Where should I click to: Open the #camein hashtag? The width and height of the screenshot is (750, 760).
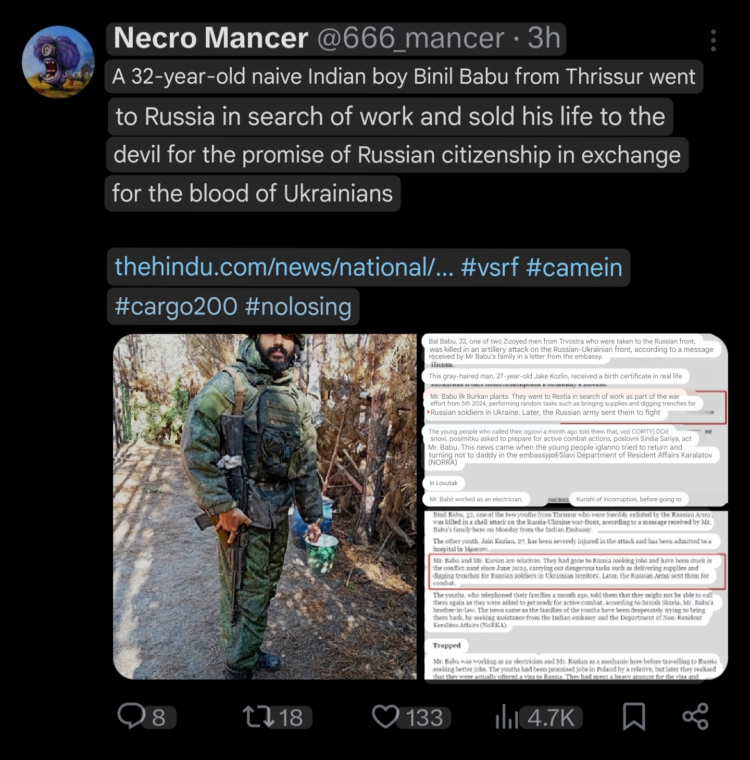(x=574, y=267)
